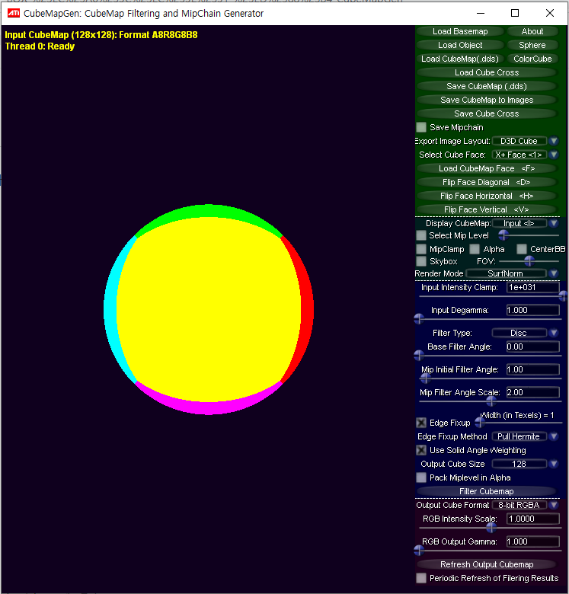Click arrow icon beside Export Image Layout
The width and height of the screenshot is (569, 594).
coord(554,141)
